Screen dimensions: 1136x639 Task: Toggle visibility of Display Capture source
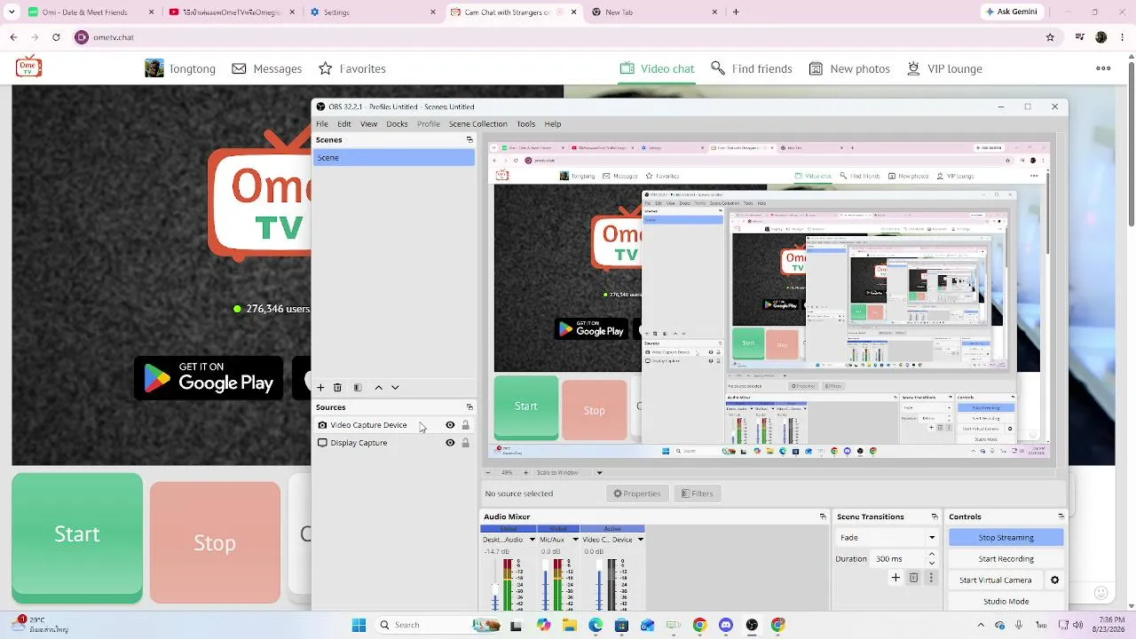pos(450,443)
